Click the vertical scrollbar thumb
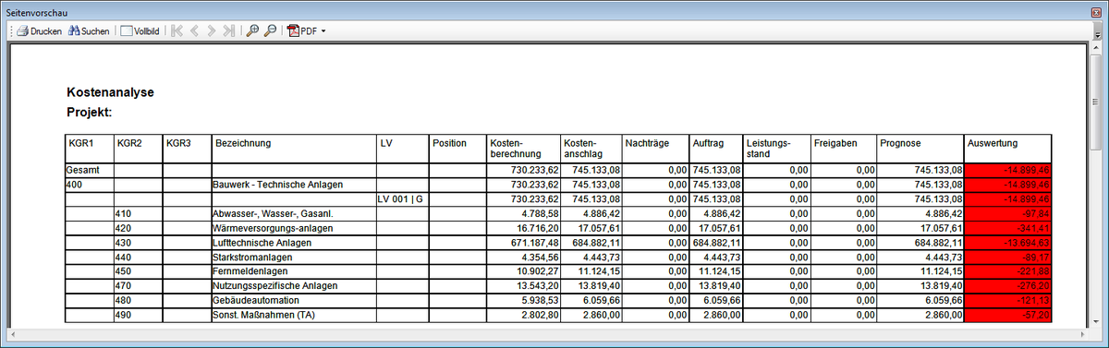 pos(1096,102)
